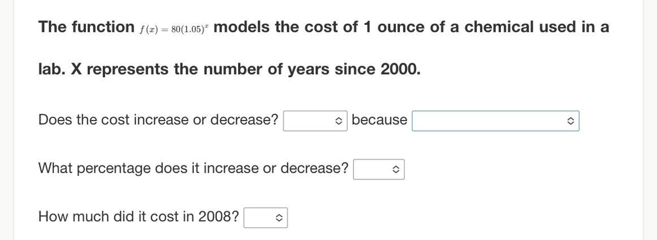This screenshot has width=657, height=240.
Task: Click the formula f(x) = 80(1.05)^x
Action: 174,29
